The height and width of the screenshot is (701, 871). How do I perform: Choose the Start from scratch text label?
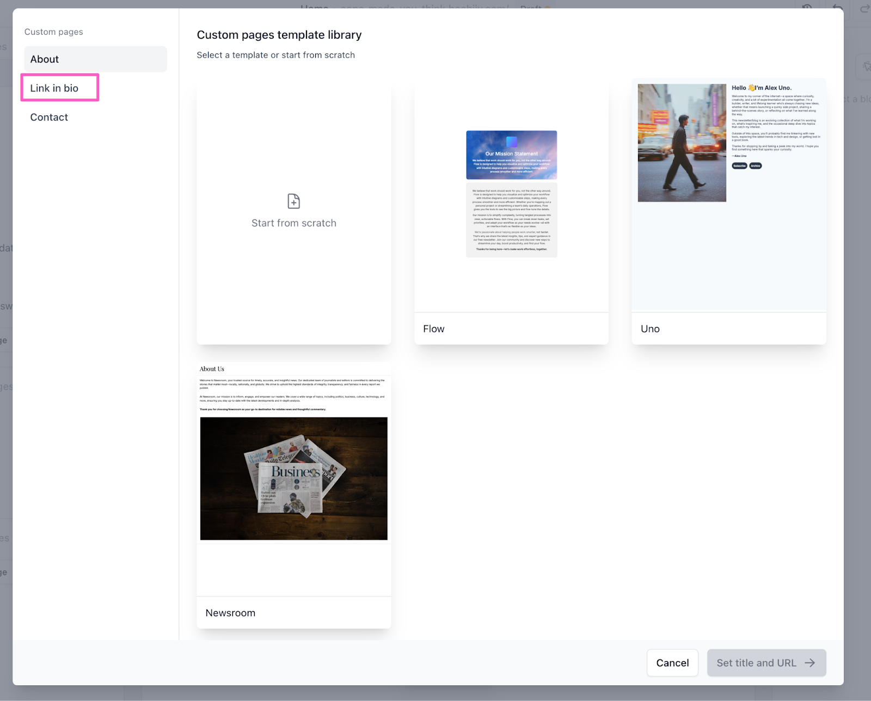(x=293, y=223)
